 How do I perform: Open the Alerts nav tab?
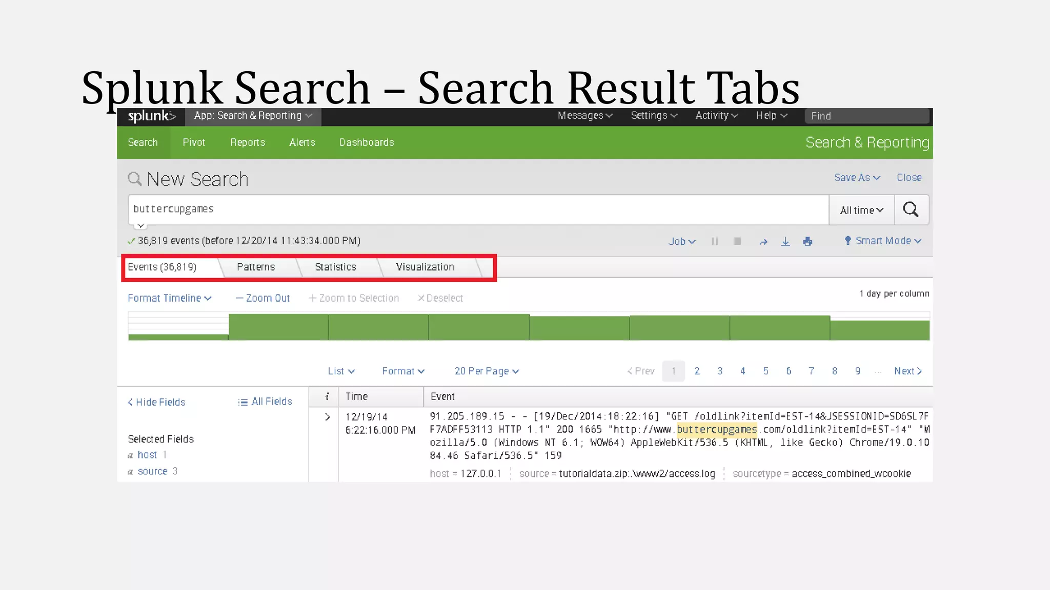[302, 142]
